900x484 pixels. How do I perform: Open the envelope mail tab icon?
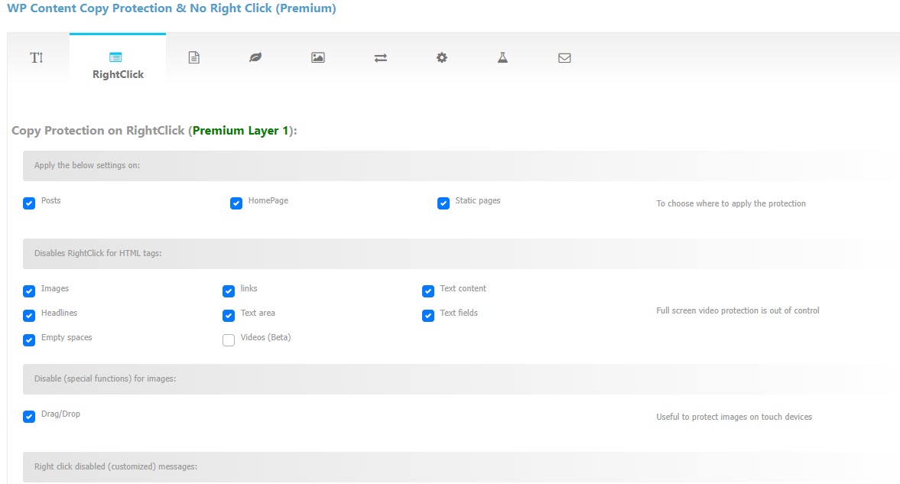pyautogui.click(x=564, y=58)
